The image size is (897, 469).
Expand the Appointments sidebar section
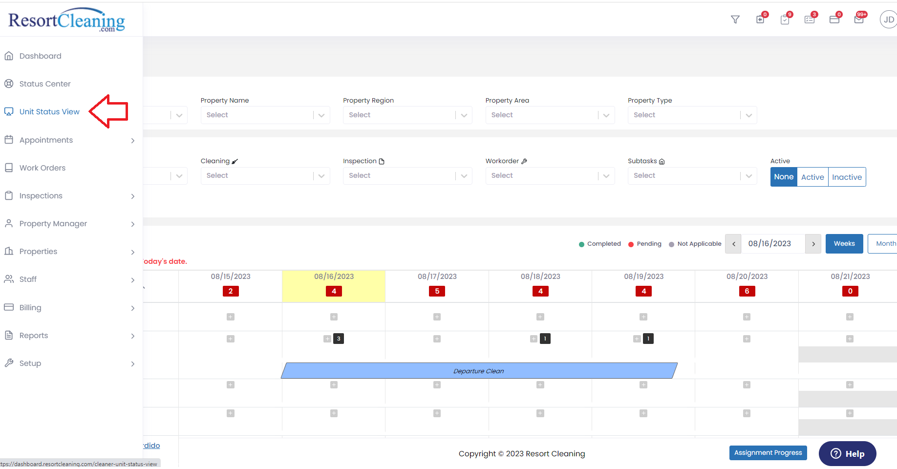pyautogui.click(x=46, y=140)
